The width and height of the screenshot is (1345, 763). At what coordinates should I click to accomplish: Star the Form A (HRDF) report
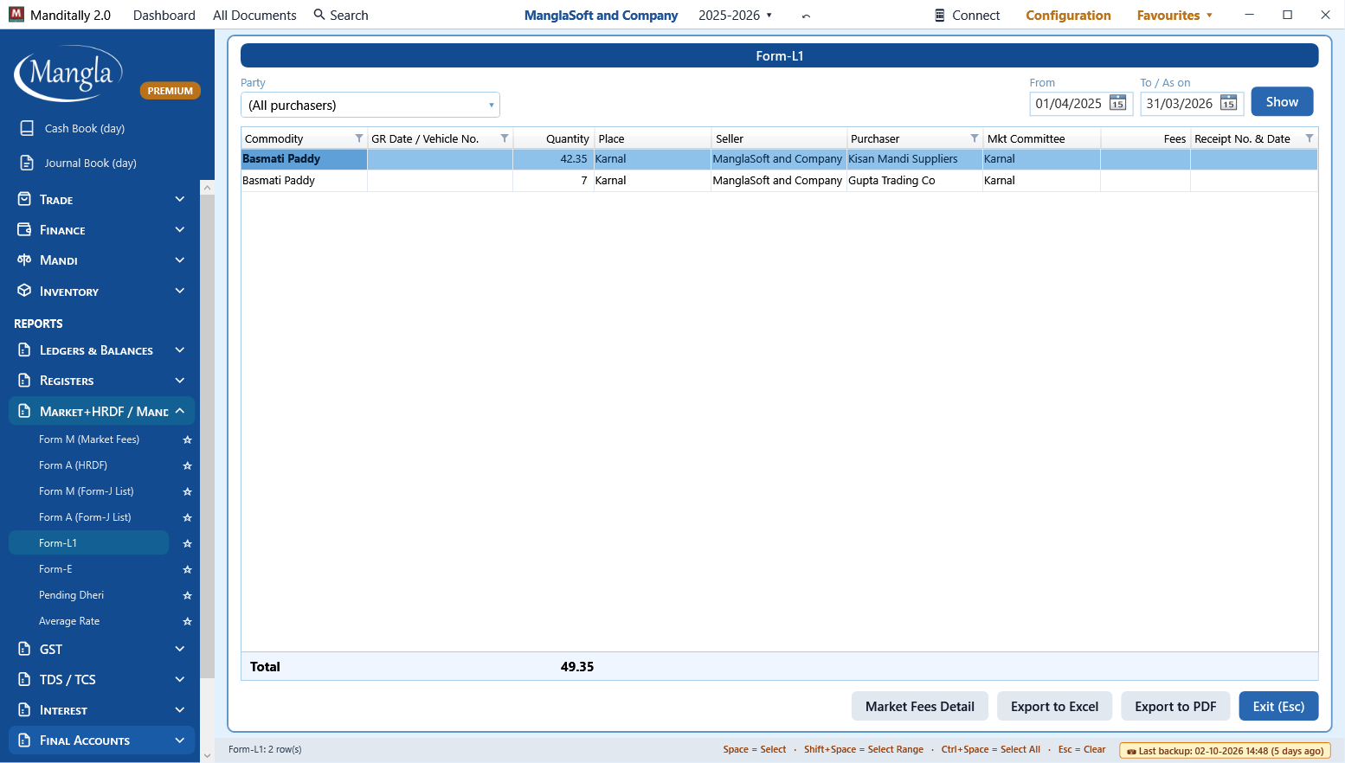187,465
